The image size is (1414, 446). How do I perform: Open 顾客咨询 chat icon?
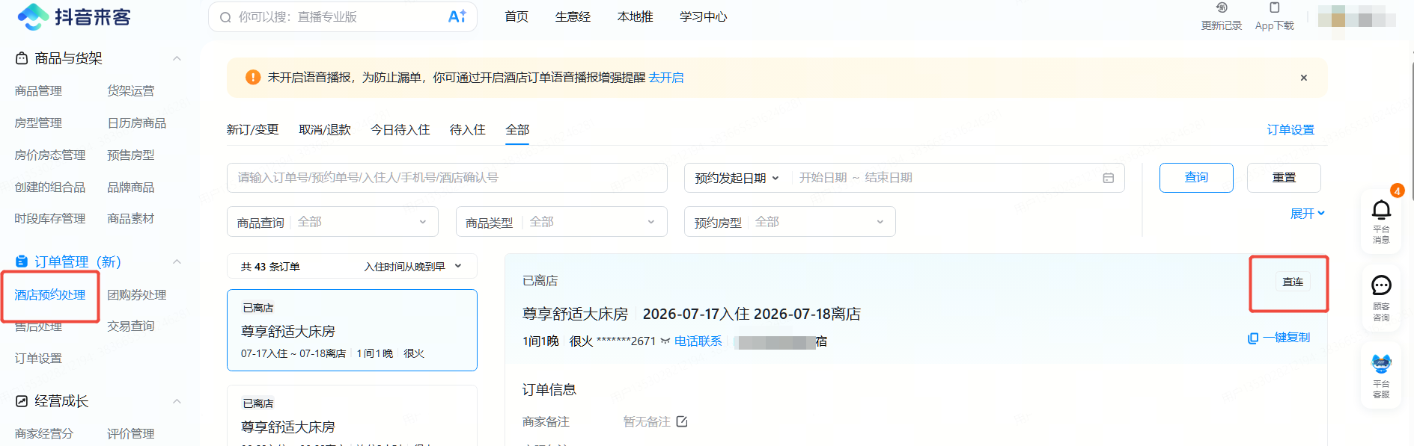pyautogui.click(x=1381, y=285)
